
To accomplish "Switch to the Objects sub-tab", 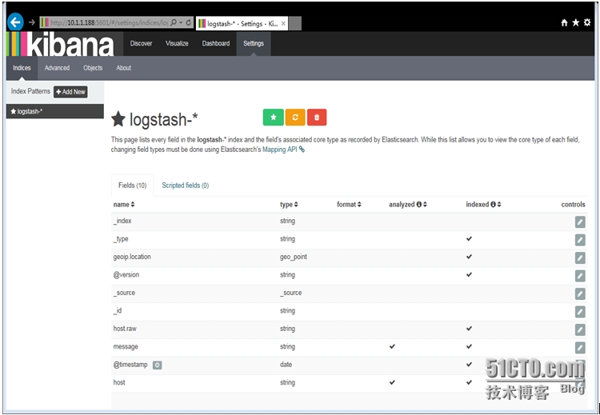I will pos(93,68).
